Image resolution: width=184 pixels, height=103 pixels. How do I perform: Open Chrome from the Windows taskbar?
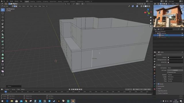[x=26, y=101]
